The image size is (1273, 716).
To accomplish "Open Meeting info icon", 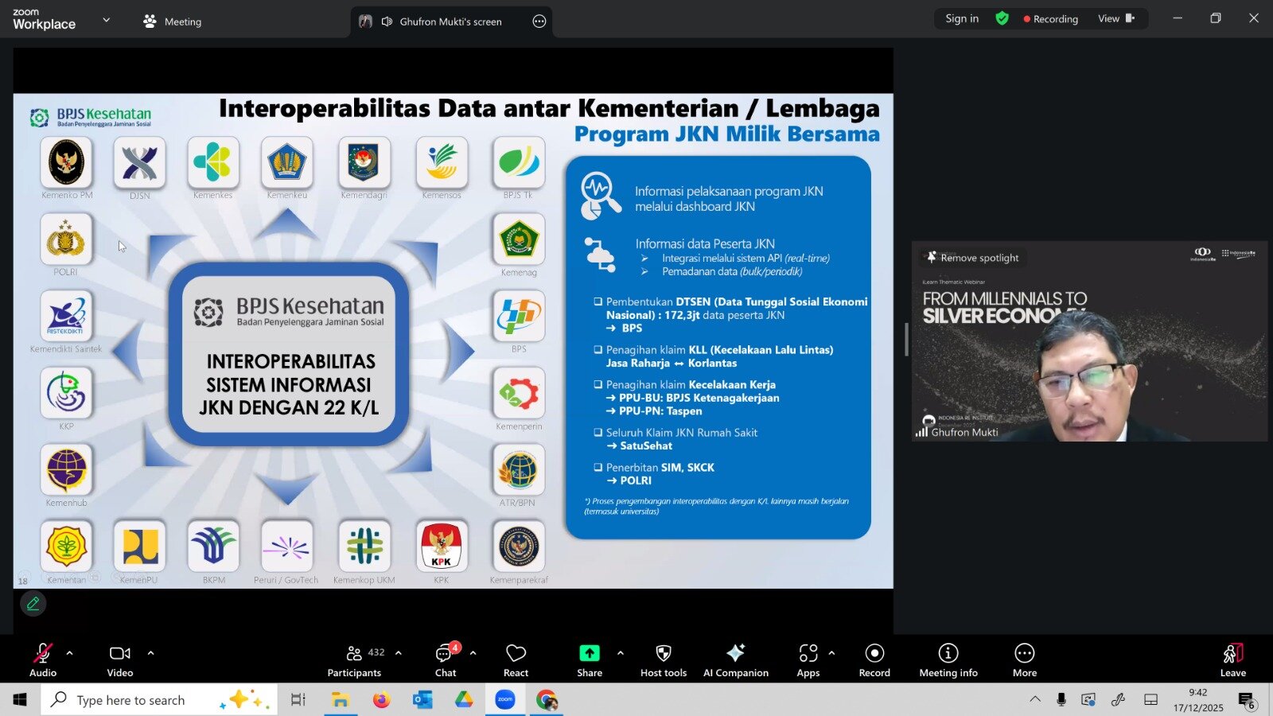I will pos(948,653).
